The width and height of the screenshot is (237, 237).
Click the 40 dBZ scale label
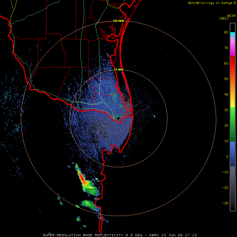point(226,95)
